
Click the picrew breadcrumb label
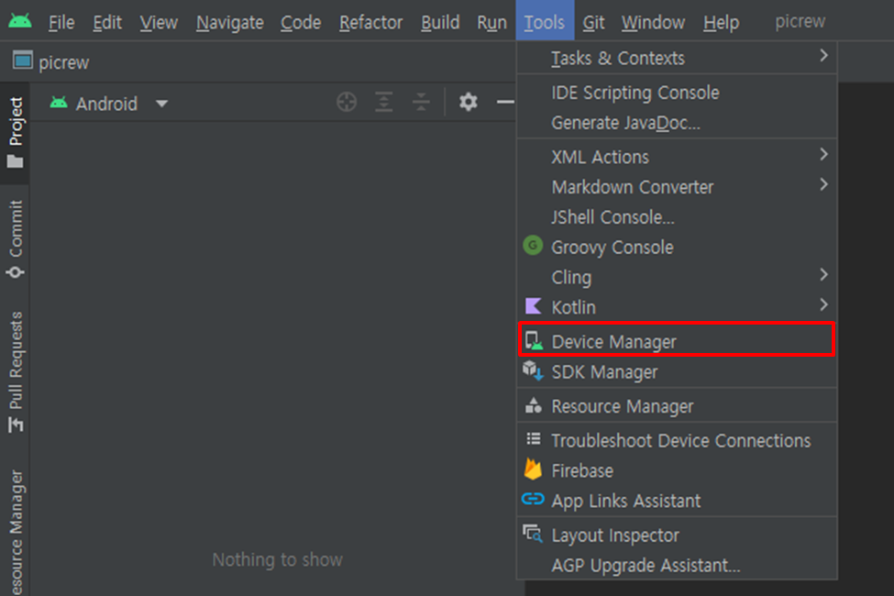click(64, 62)
